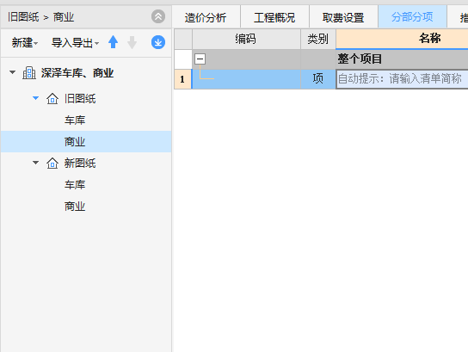Viewport: 468px width, 352px height.
Task: Switch to the 工程概况 tab
Action: pos(274,17)
